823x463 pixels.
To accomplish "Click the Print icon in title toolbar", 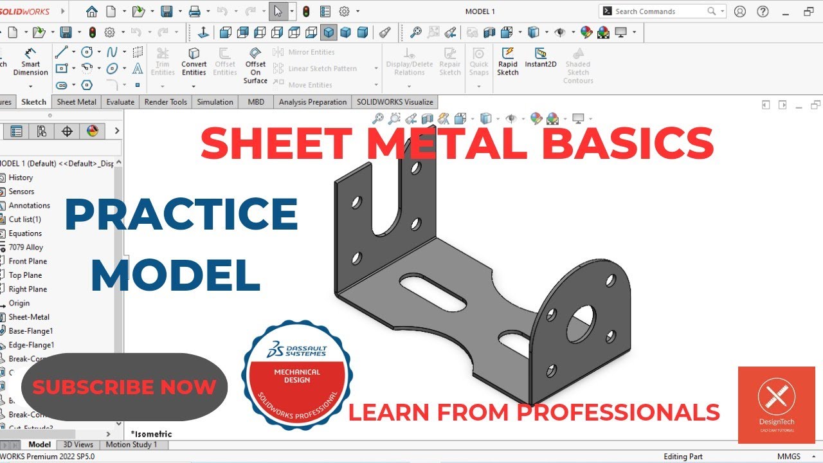I will [x=194, y=12].
